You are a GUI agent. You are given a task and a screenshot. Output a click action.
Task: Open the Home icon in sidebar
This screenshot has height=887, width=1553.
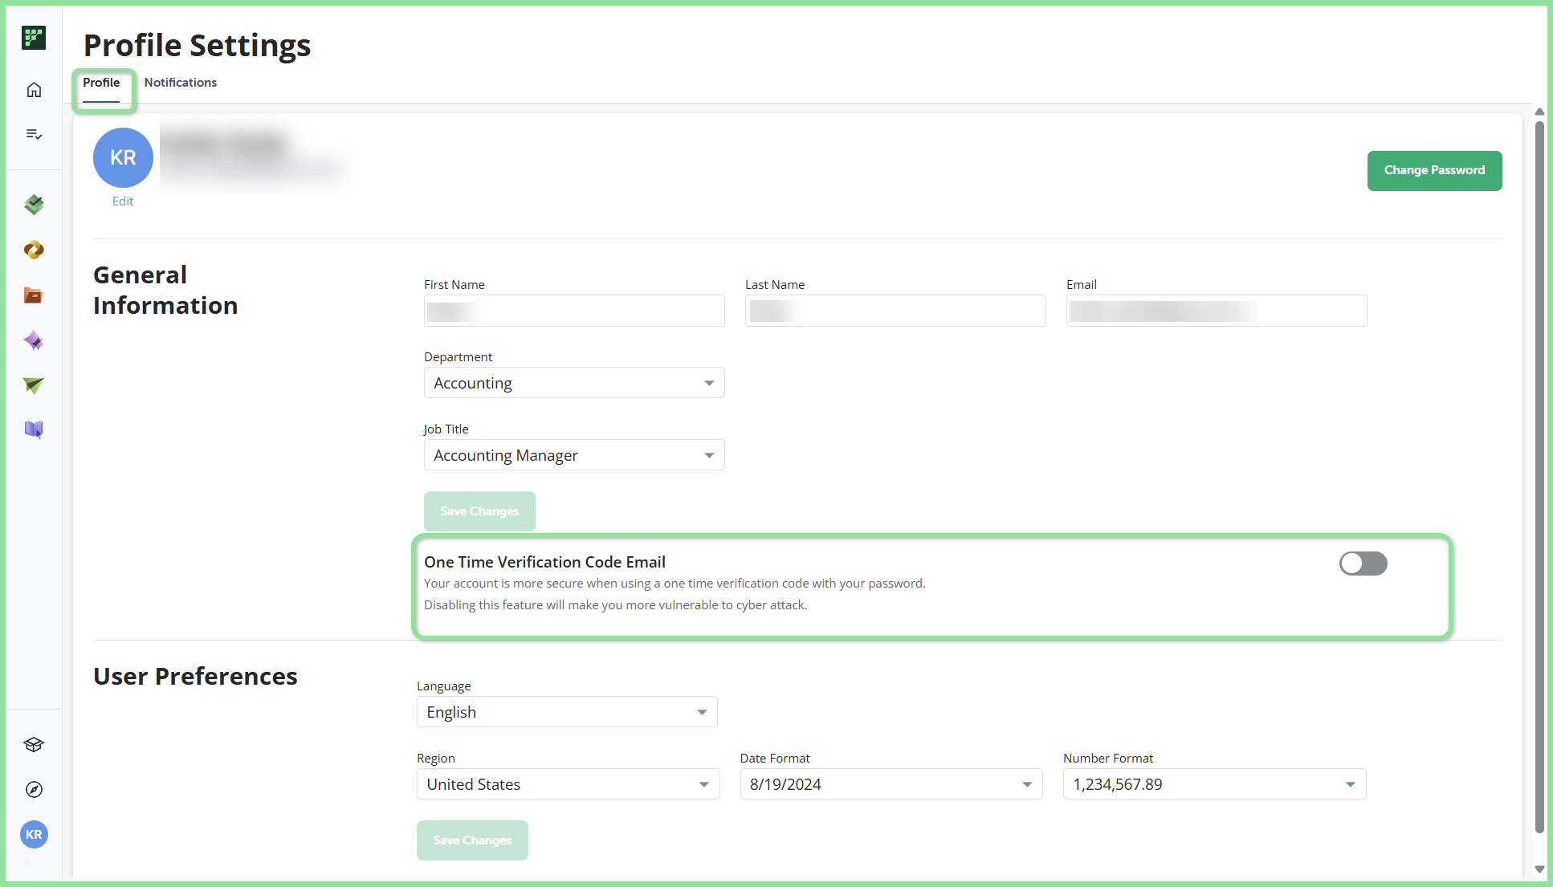click(34, 90)
